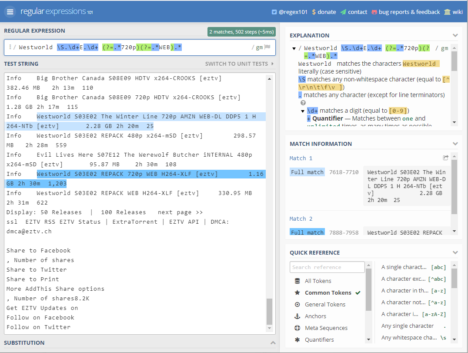The height and width of the screenshot is (353, 468).
Task: Open the contact link
Action: pos(354,12)
